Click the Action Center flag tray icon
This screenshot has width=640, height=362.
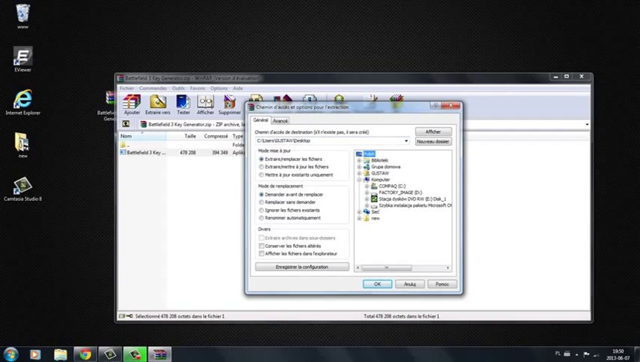point(586,354)
